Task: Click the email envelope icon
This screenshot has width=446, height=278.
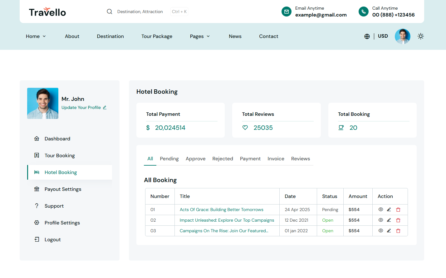Action: 286,12
